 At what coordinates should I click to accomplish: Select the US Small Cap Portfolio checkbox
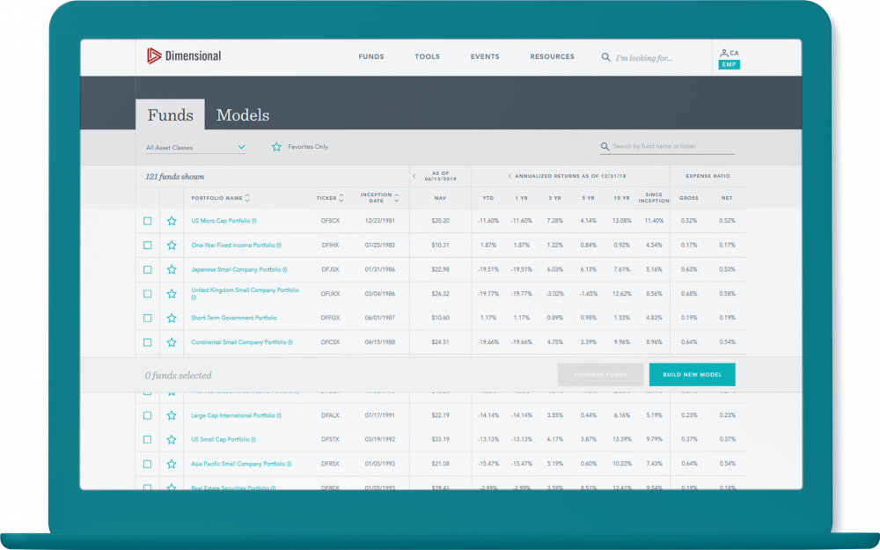148,439
